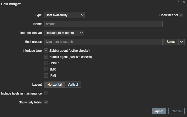
Task: Enable the JMX interface type
Action: (x=46, y=69)
